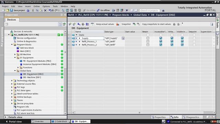The width and height of the screenshot is (220, 124).
Task: Click the UDT_Supply data type selector icon
Action: 123,38
